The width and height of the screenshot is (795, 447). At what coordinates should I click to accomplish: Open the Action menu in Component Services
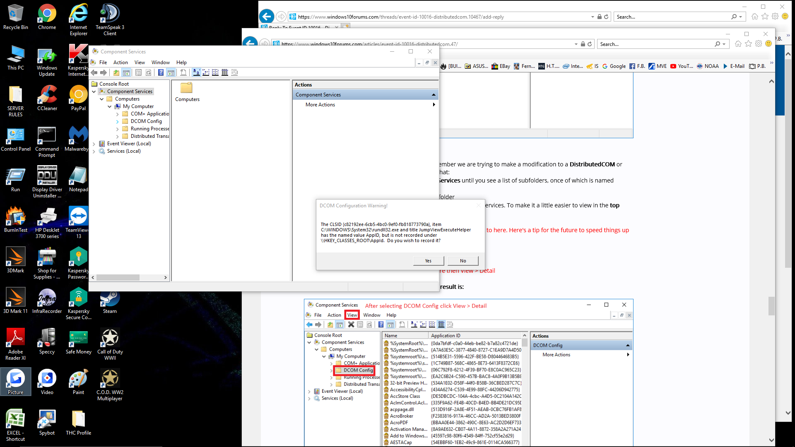120,62
